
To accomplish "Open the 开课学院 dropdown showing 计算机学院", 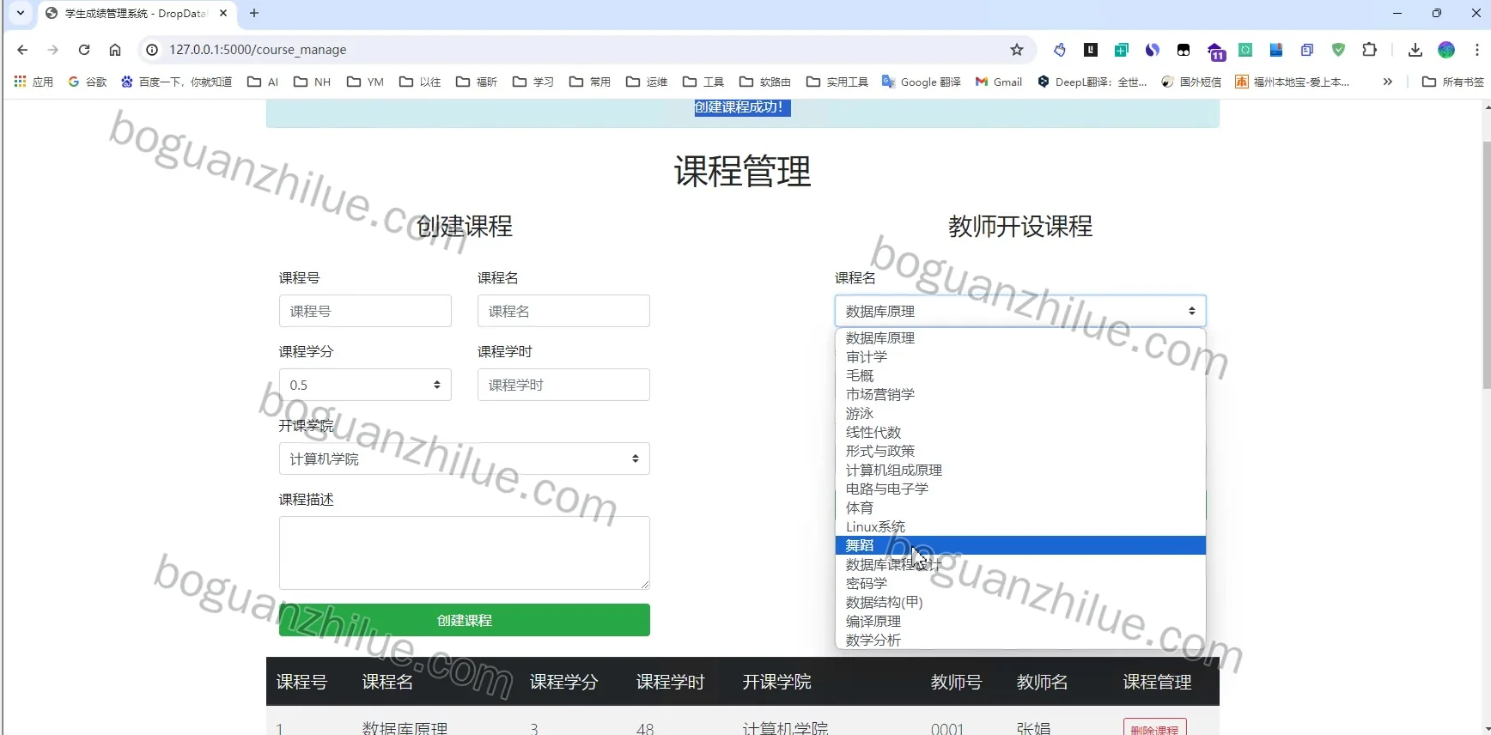I will coord(465,459).
